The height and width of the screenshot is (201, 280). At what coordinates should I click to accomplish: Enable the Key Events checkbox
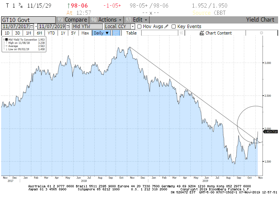(x=174, y=27)
